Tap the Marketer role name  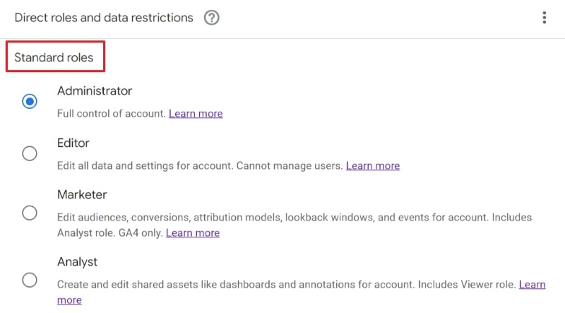[x=82, y=195]
